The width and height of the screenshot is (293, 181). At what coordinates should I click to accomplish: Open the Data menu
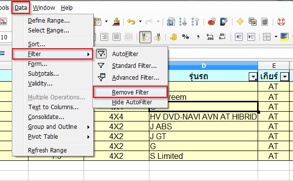(21, 8)
